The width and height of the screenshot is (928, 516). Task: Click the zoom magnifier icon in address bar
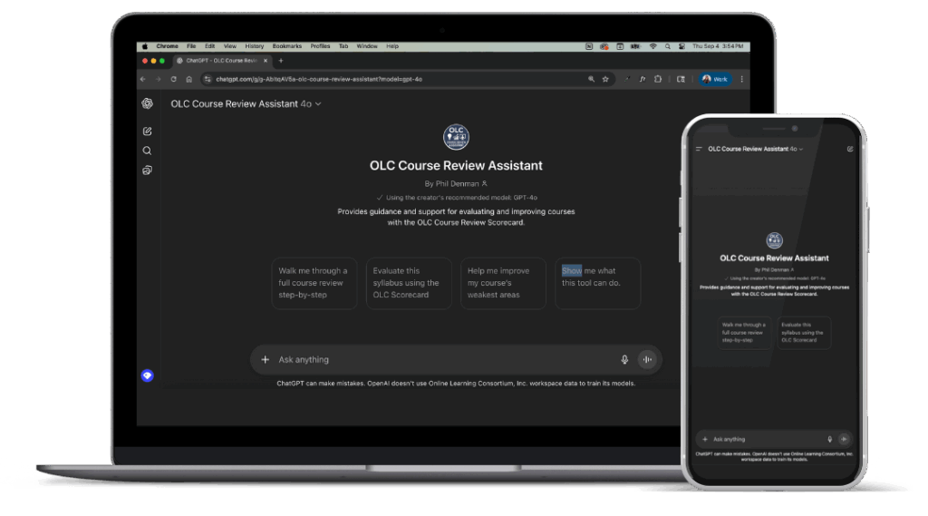(591, 79)
